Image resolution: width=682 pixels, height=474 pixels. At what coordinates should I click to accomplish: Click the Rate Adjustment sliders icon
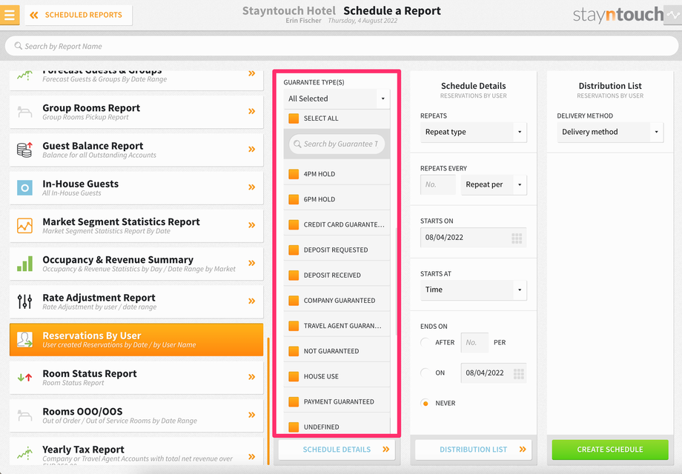pyautogui.click(x=24, y=301)
